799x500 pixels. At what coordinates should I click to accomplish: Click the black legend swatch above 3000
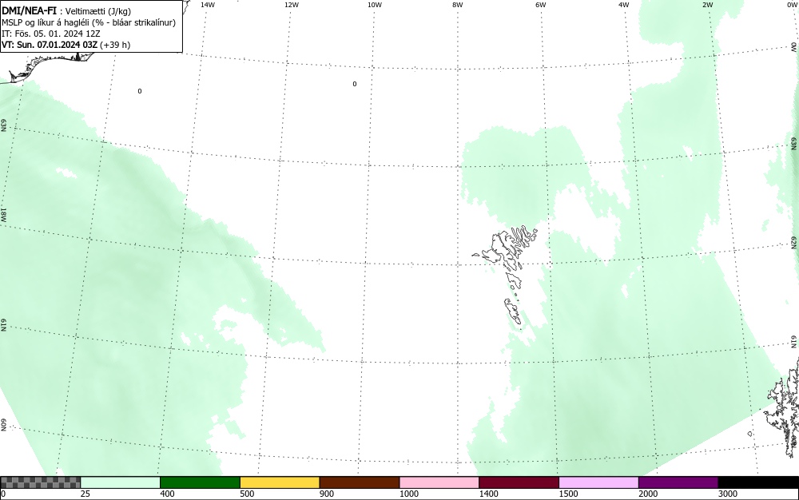click(x=758, y=482)
